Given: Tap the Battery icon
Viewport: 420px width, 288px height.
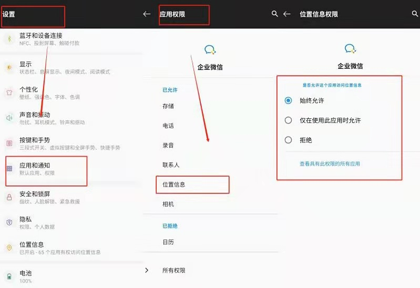Looking at the screenshot, I should (9, 276).
